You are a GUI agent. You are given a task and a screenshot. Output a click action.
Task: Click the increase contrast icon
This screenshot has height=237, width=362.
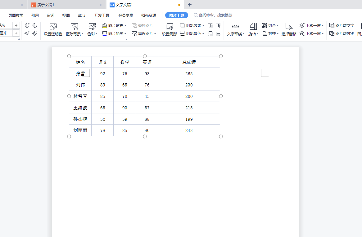point(27,25)
